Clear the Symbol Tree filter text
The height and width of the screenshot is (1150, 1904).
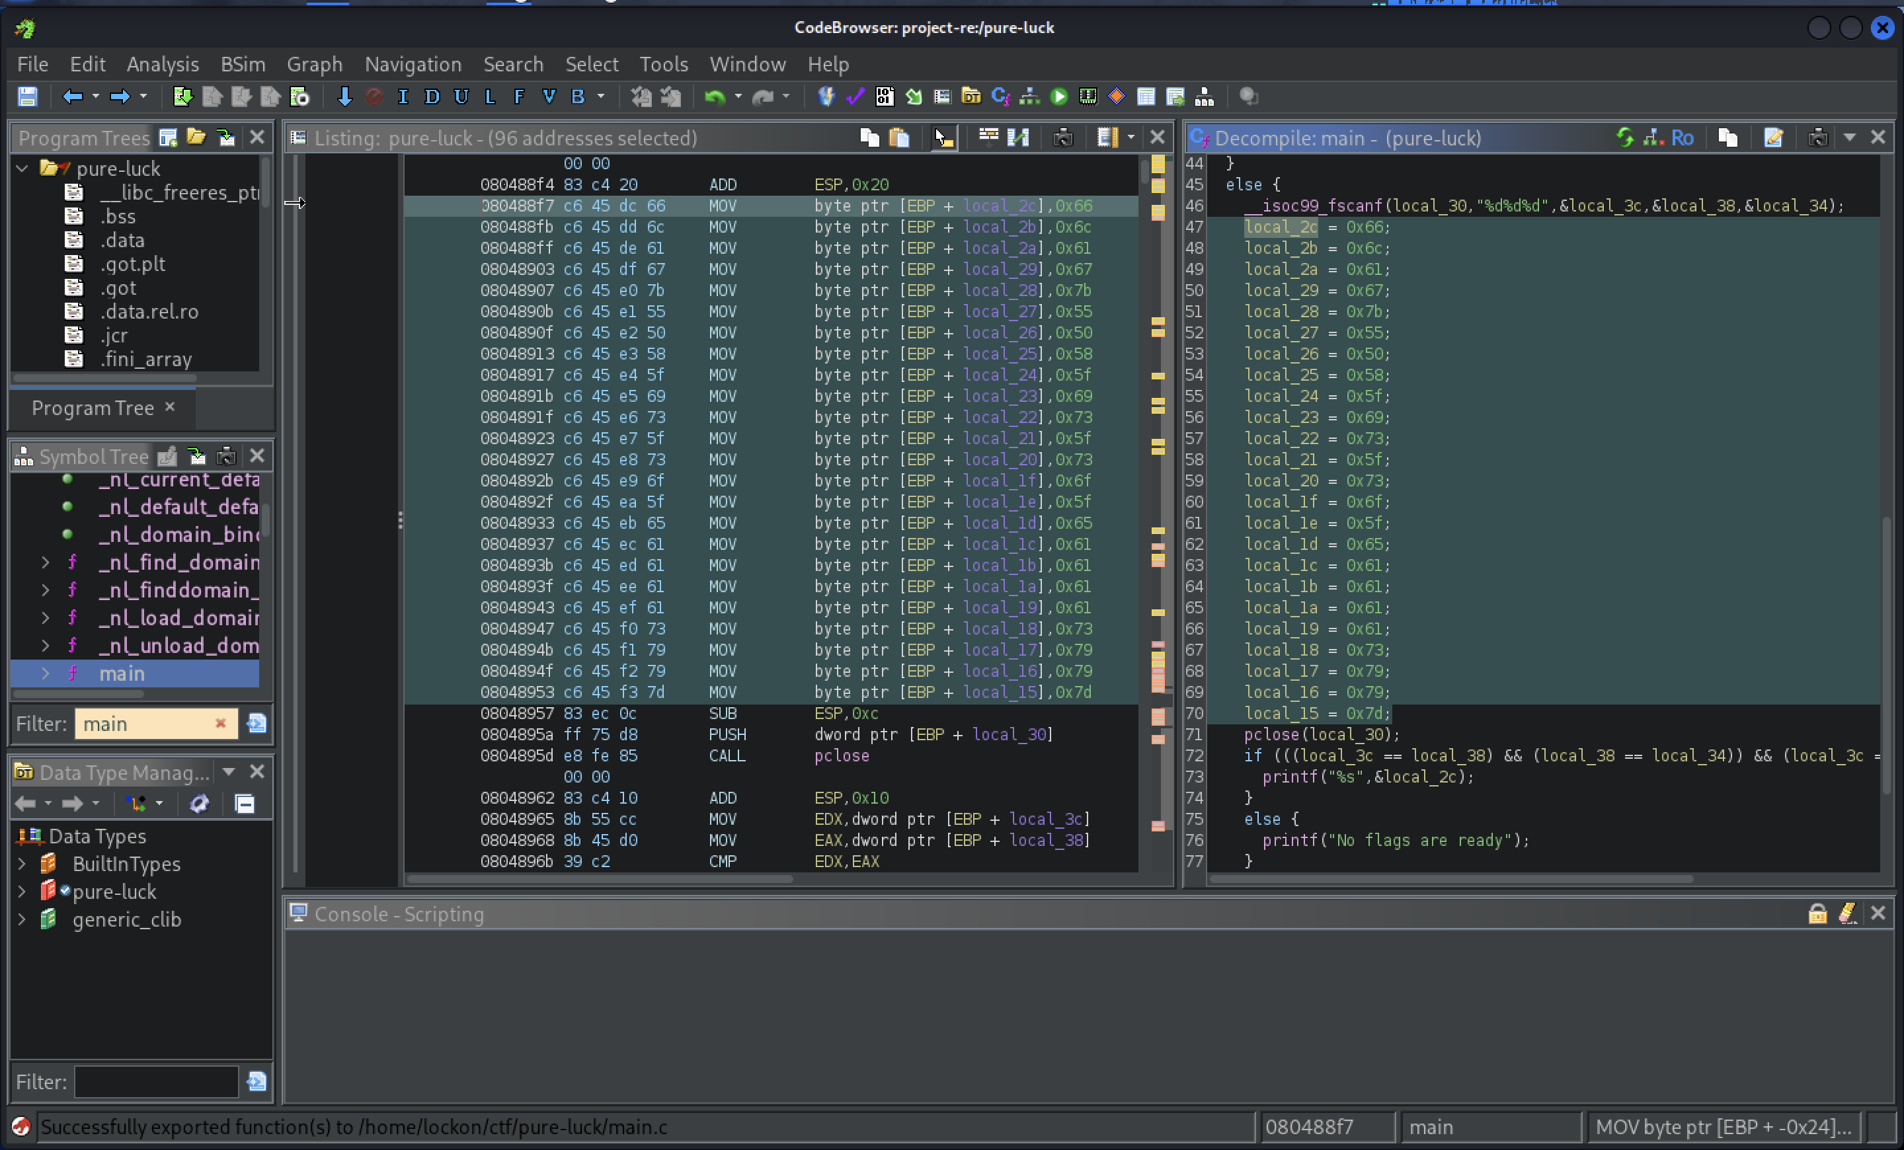tap(220, 724)
